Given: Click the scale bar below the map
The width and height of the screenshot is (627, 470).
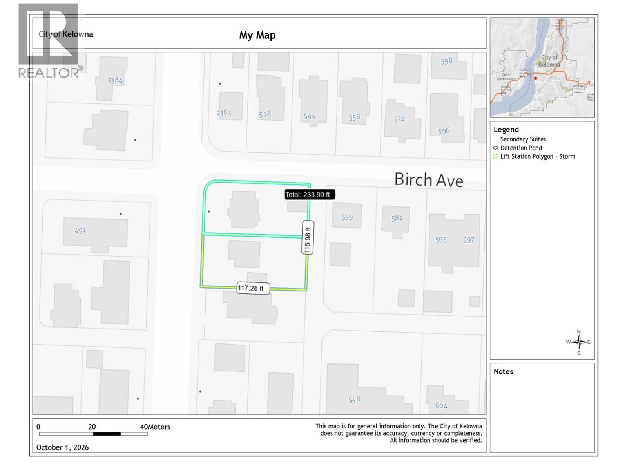Looking at the screenshot, I should 93,434.
